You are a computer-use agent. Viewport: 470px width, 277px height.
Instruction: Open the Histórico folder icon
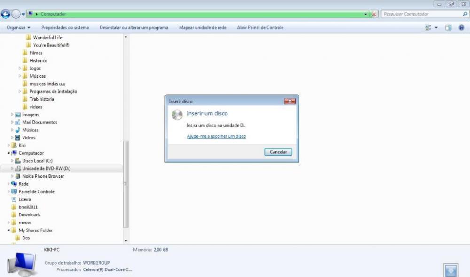click(25, 61)
